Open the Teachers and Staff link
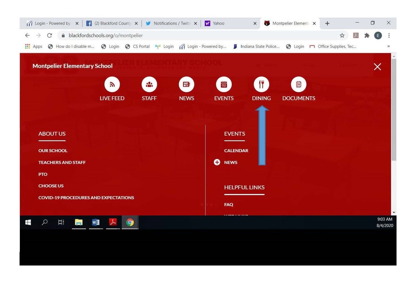The image size is (407, 290). pyautogui.click(x=62, y=163)
